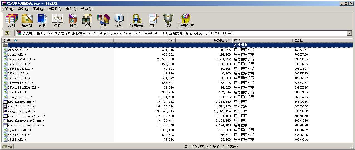Open the 文件 (File) menu

(x=8, y=9)
